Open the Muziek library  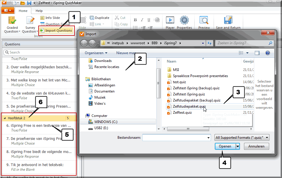pos(97,97)
